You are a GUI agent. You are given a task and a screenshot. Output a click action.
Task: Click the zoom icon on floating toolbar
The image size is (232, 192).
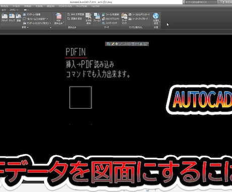(x=108, y=44)
